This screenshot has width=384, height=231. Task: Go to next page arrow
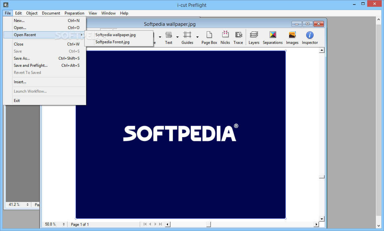(x=155, y=224)
